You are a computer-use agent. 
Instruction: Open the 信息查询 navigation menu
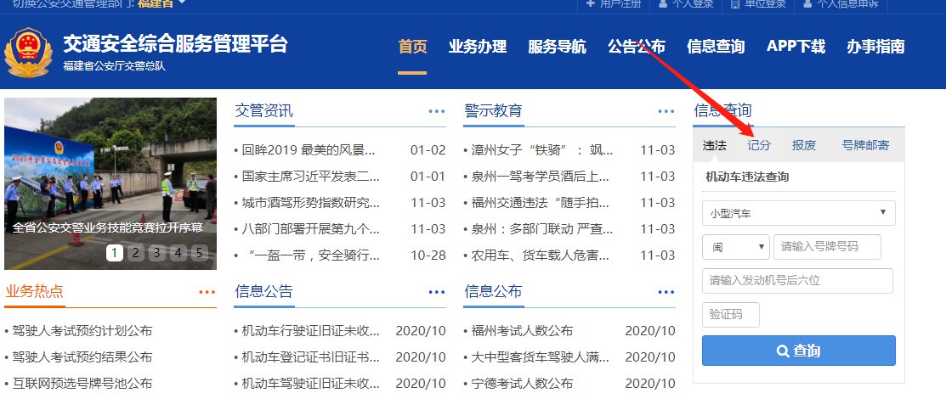click(x=716, y=47)
